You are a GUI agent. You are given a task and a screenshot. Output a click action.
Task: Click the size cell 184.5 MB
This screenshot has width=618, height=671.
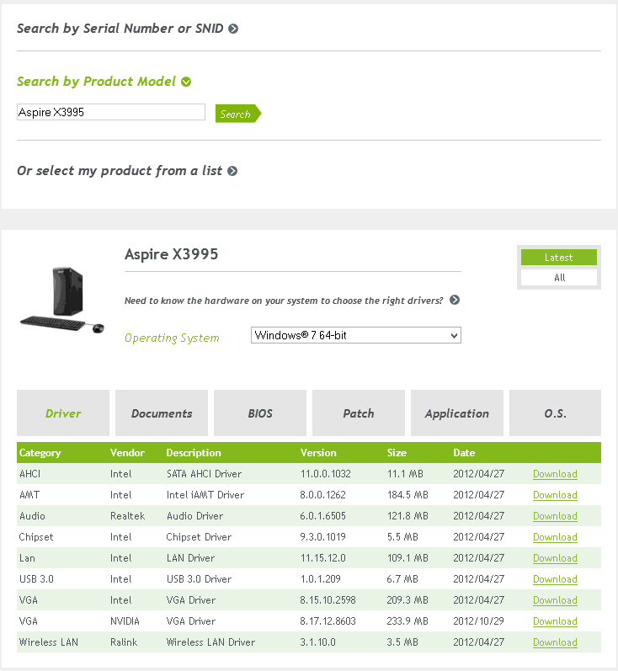(x=408, y=495)
